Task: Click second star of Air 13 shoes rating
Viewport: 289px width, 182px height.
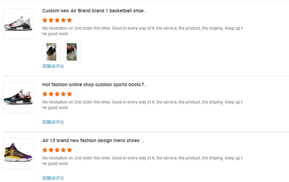Action: 51,150
